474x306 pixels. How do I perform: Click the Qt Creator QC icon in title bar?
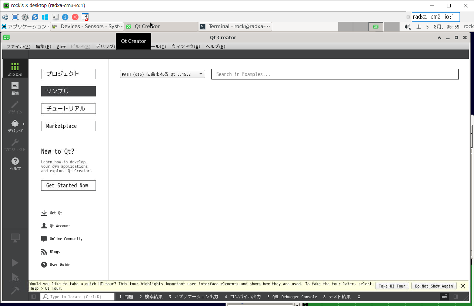(6, 37)
